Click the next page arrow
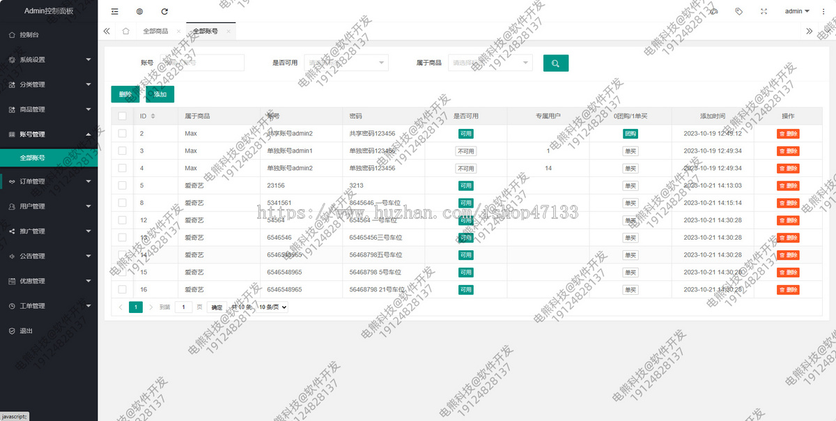The image size is (836, 421). (x=151, y=307)
